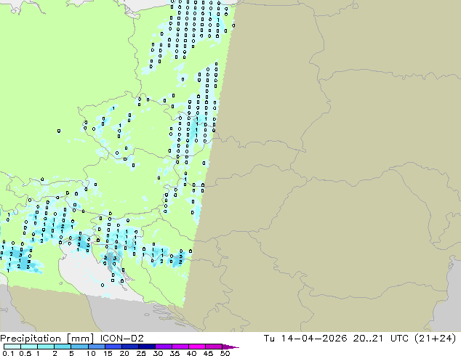Click the 1–2 mm legend color swatch
The image size is (461, 356).
(46, 347)
